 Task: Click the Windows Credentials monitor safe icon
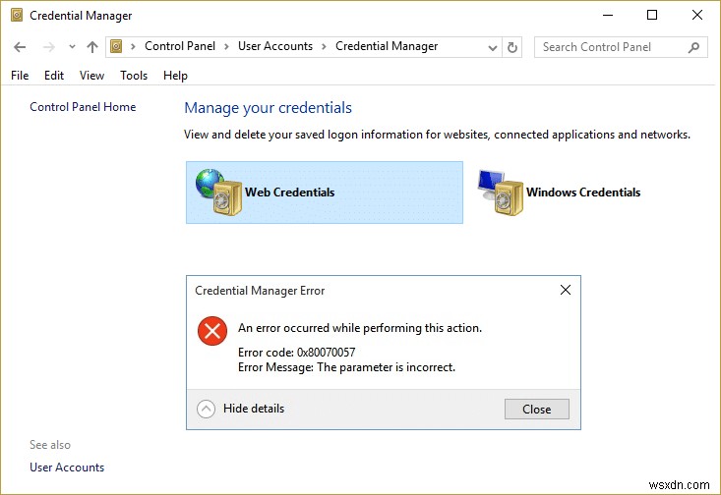[x=500, y=192]
